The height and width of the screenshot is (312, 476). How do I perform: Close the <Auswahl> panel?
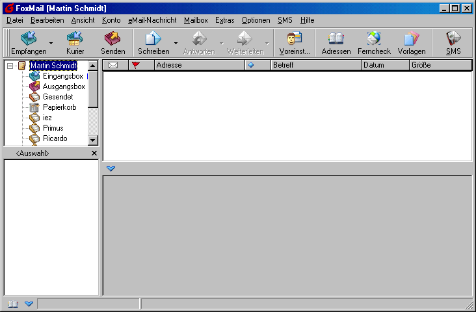coord(94,153)
